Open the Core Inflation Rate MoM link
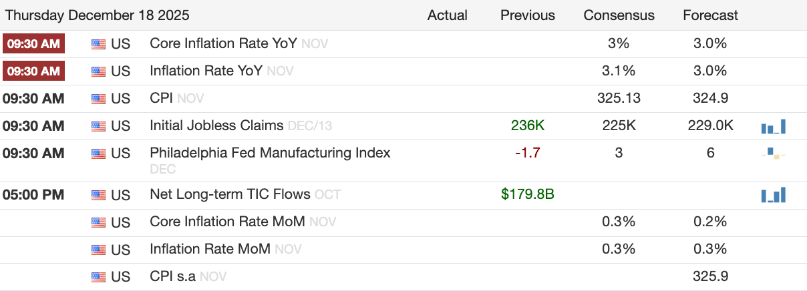This screenshot has height=291, width=807. (x=227, y=222)
